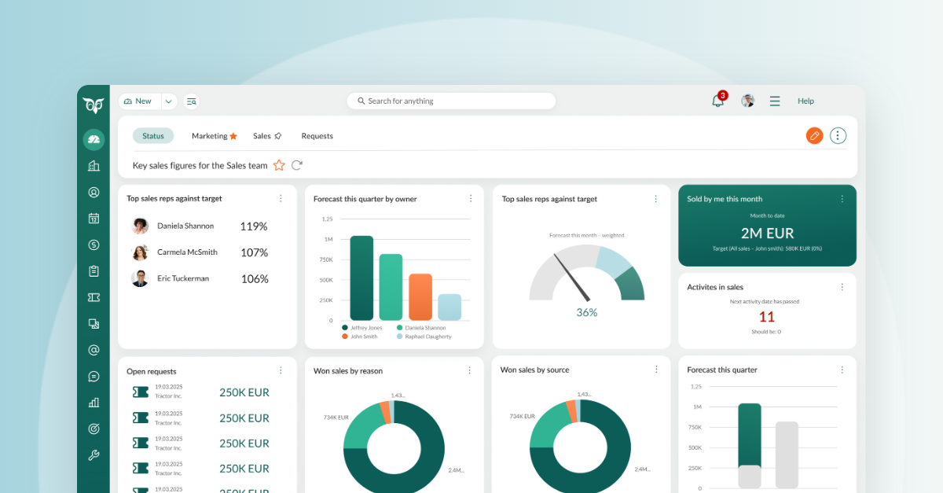Select the Calendar icon in the sidebar
This screenshot has height=493, width=943.
tap(94, 218)
